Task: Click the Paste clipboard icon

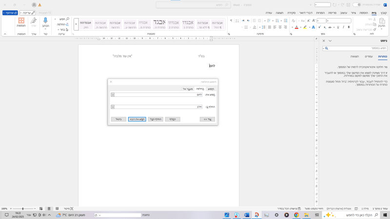Action: (x=382, y=21)
